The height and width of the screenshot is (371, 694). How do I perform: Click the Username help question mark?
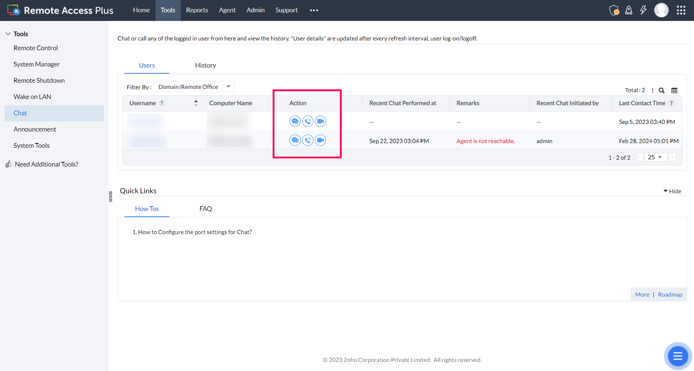pos(162,103)
